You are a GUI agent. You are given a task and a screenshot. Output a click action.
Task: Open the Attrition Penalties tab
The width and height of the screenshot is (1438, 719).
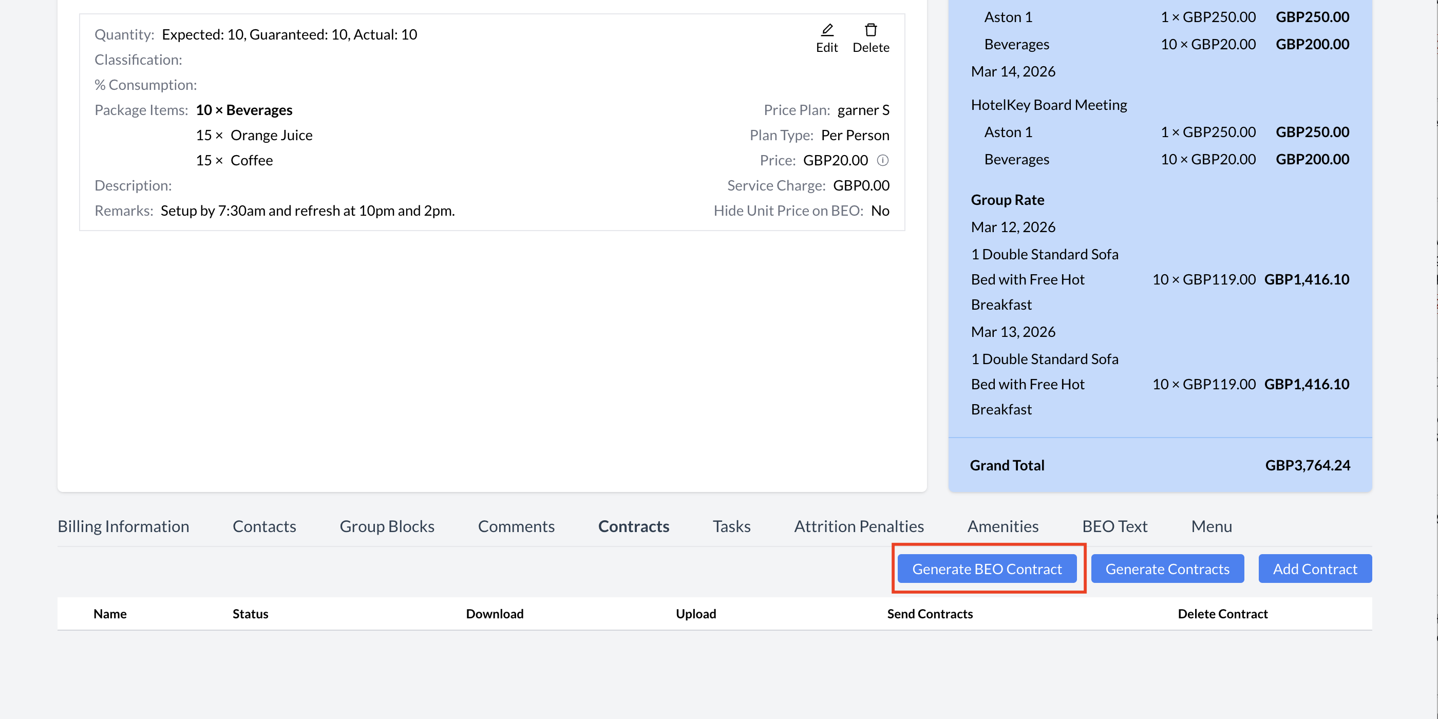point(859,526)
